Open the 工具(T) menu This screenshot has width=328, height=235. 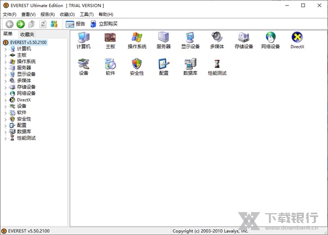click(86, 14)
